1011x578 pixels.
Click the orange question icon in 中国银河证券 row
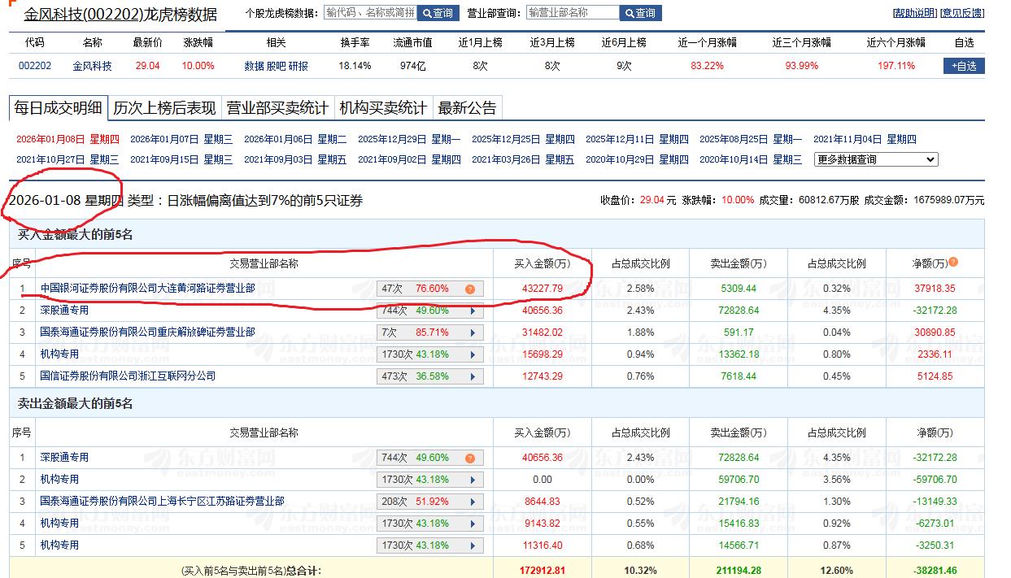coord(470,289)
